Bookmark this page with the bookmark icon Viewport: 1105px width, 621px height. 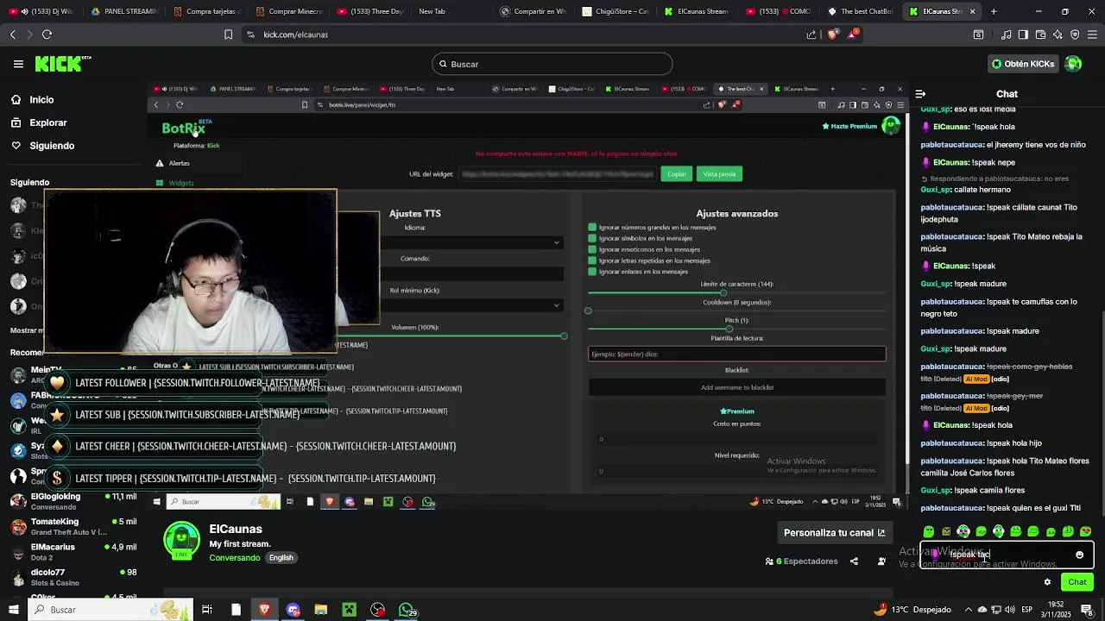pos(228,34)
